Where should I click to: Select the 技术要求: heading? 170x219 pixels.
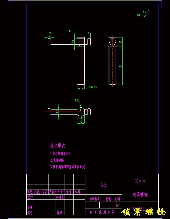coord(58,146)
